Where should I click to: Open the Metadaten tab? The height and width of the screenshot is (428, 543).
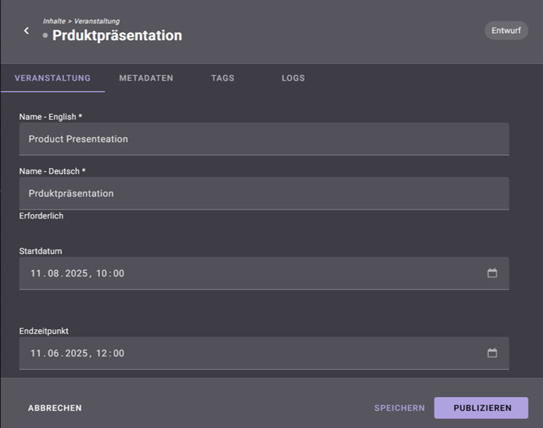(146, 78)
